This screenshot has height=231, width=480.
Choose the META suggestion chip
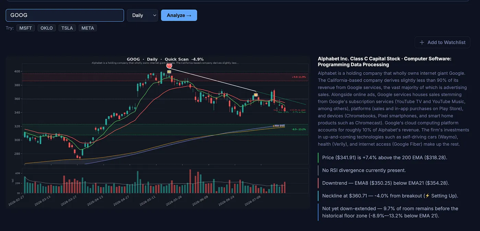88,28
